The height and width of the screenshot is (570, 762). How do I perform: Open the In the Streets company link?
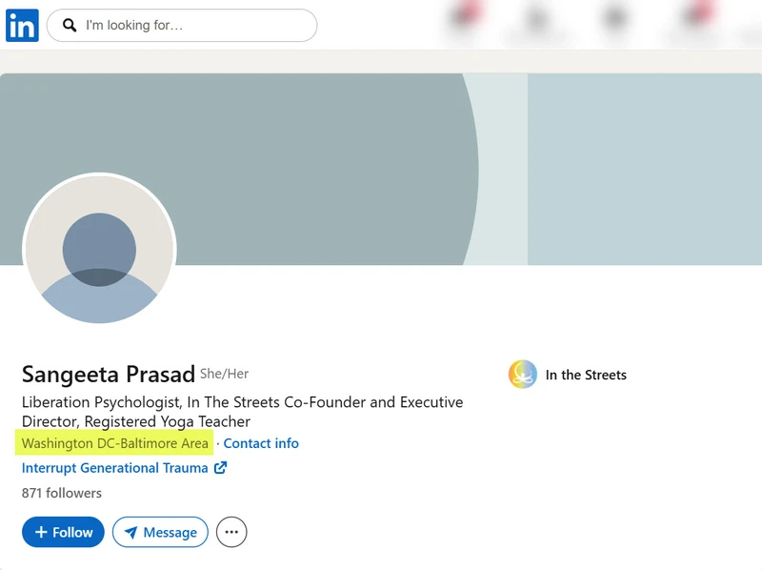586,375
